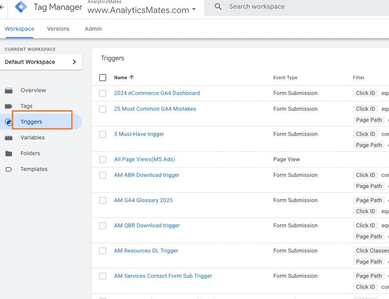Tick the select-all triggers checkbox in header
This screenshot has width=389, height=299.
(x=103, y=78)
